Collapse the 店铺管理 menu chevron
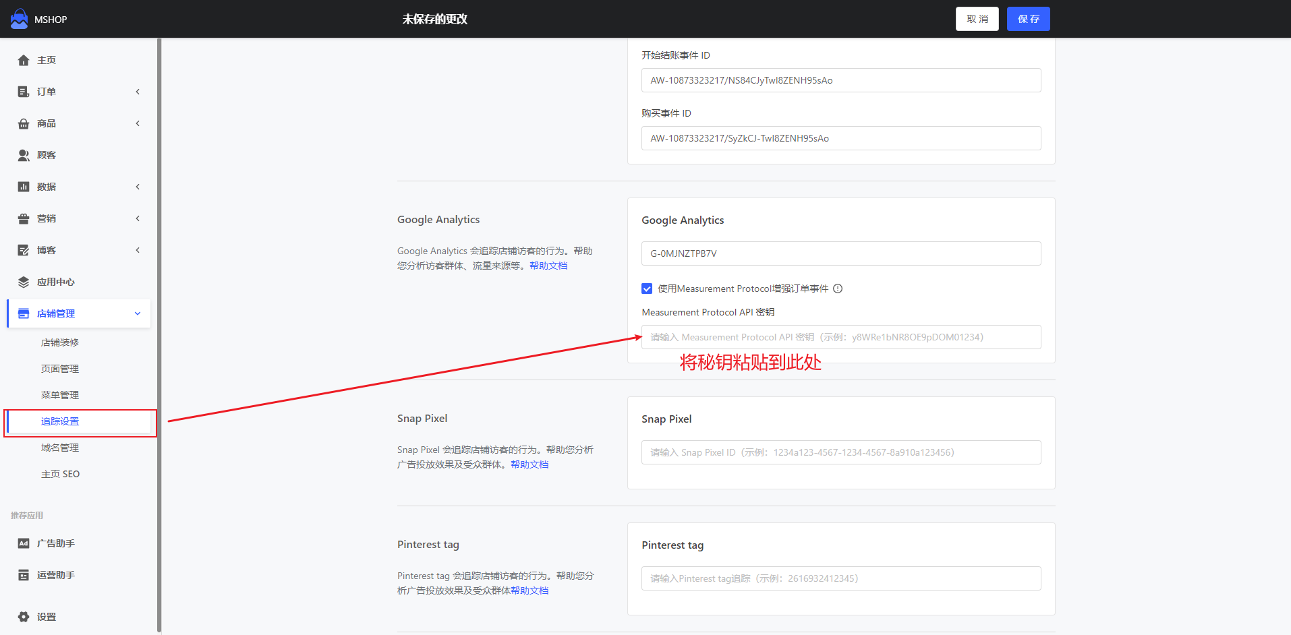This screenshot has height=635, width=1291. [138, 313]
